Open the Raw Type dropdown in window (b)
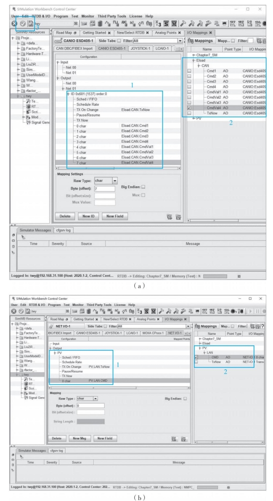Image resolution: width=273 pixels, height=501 pixels. [95, 399]
